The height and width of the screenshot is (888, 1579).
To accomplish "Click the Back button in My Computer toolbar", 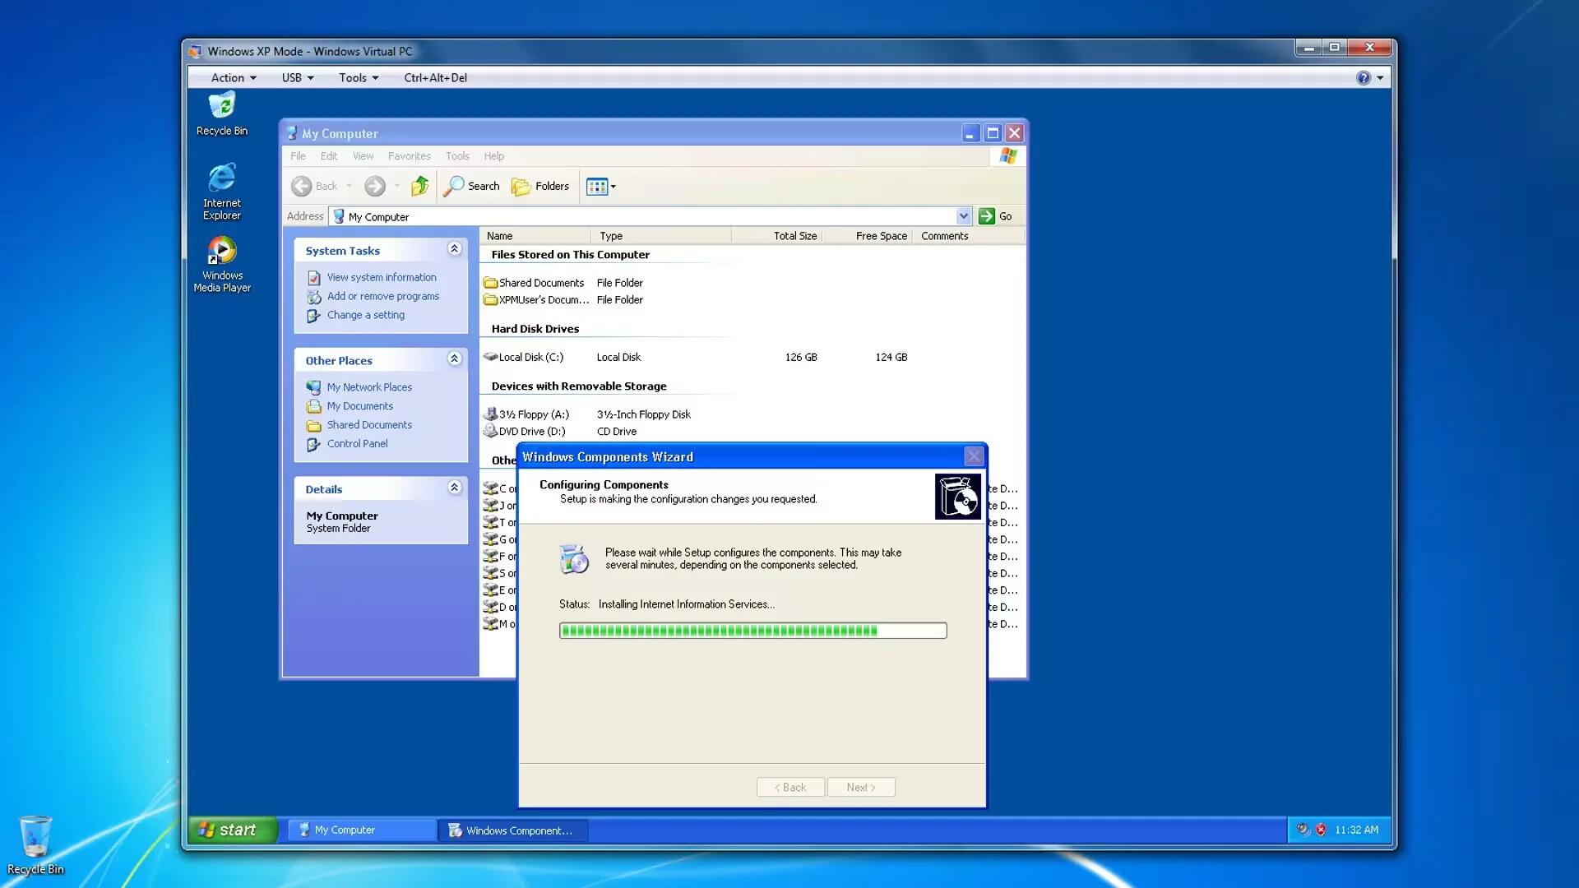I will click(316, 186).
